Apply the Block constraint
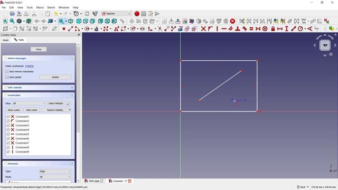 [x=265, y=28]
